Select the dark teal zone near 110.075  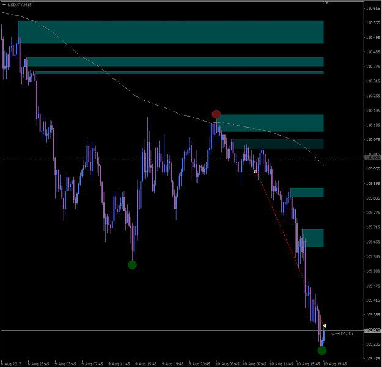277,144
